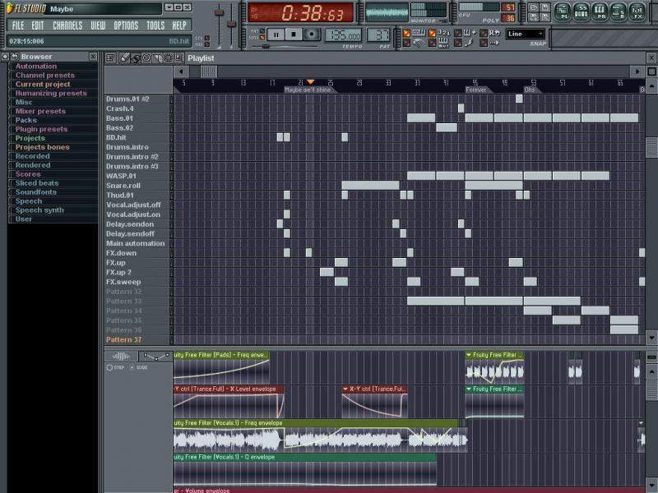
Task: Toggle Song mode indicator
Action: pyautogui.click(x=264, y=38)
